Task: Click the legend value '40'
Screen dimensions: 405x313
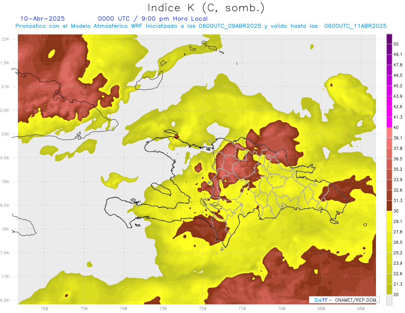Action: coord(397,128)
